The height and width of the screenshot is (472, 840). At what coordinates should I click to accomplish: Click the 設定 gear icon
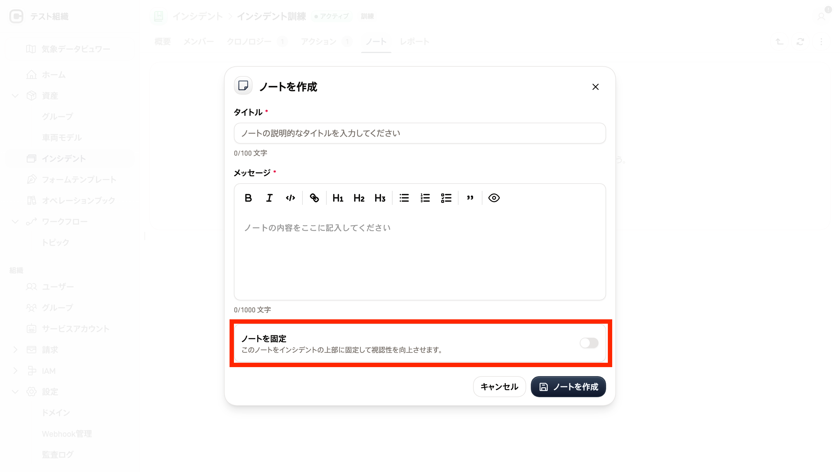[x=31, y=392]
